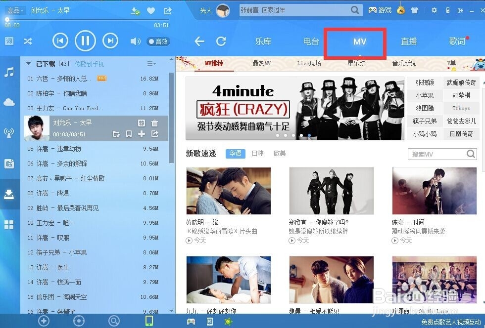Open the settings gear icon
The image size is (485, 328).
(435, 10)
